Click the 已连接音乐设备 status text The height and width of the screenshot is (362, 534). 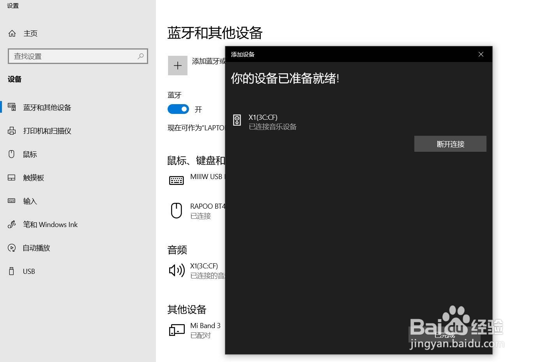click(x=273, y=127)
